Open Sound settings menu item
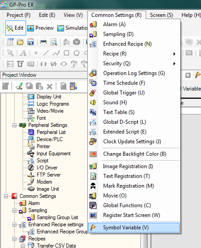Image resolution: width=201 pixels, height=248 pixels. (x=134, y=102)
